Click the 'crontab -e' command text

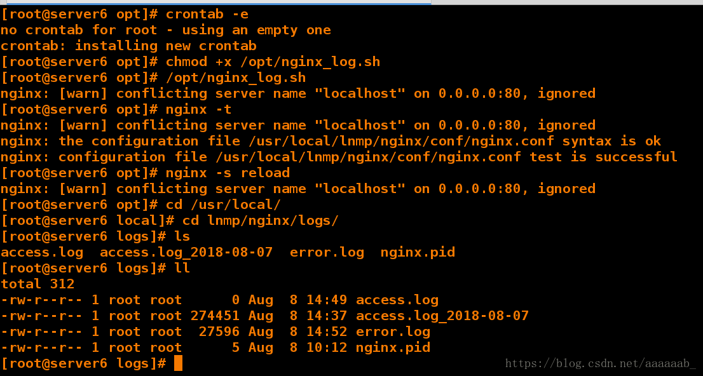pyautogui.click(x=207, y=15)
